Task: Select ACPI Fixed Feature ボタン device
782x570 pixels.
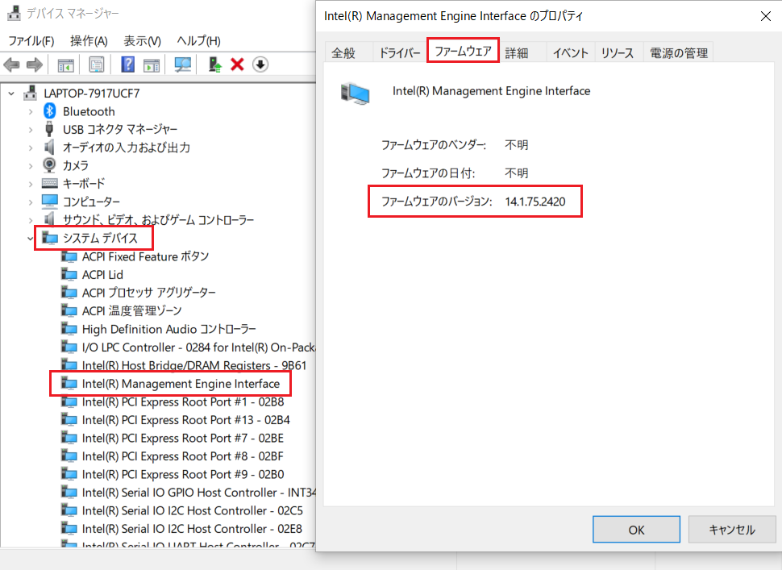Action: (x=145, y=256)
